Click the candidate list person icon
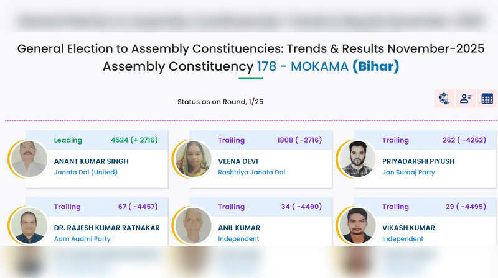 pyautogui.click(x=466, y=99)
